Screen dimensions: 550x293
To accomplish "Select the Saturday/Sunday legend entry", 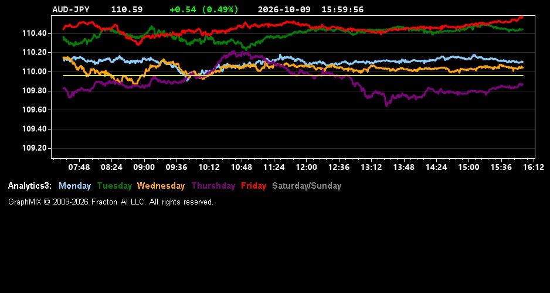I will pos(307,186).
